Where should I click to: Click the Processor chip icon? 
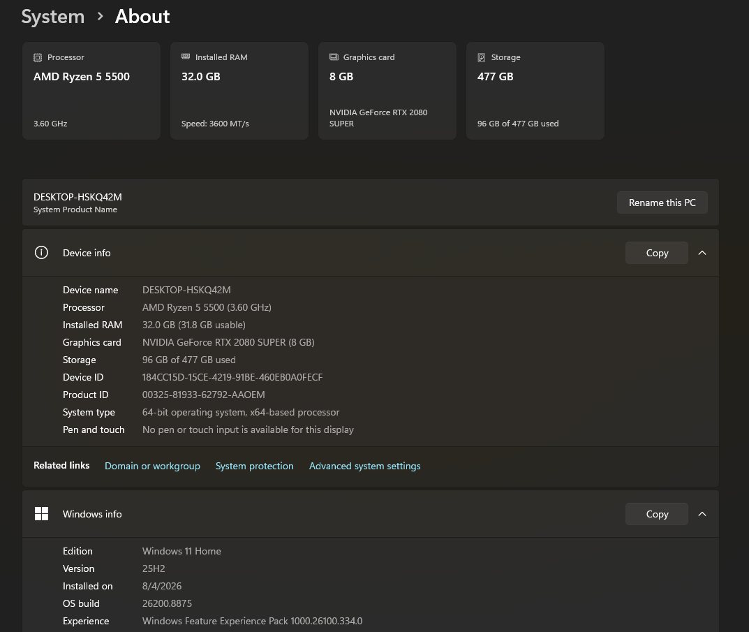click(x=38, y=57)
